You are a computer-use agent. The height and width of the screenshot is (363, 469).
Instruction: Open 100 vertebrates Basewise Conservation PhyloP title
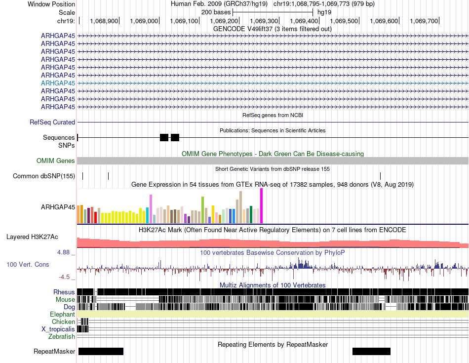(x=273, y=253)
